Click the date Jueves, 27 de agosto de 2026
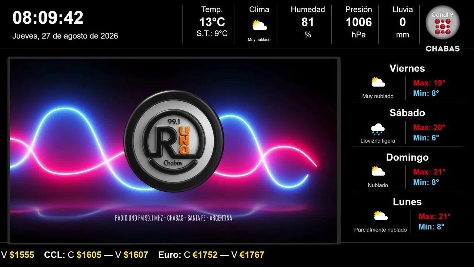 coord(65,36)
